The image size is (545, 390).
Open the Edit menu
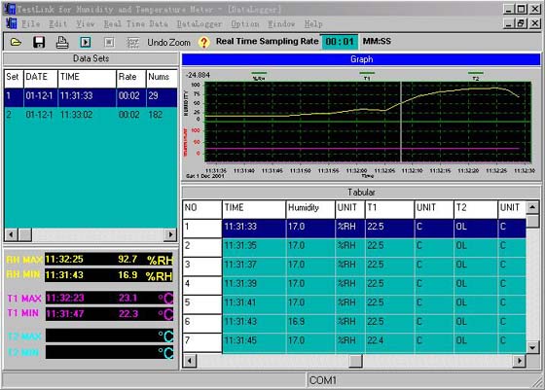click(x=57, y=24)
